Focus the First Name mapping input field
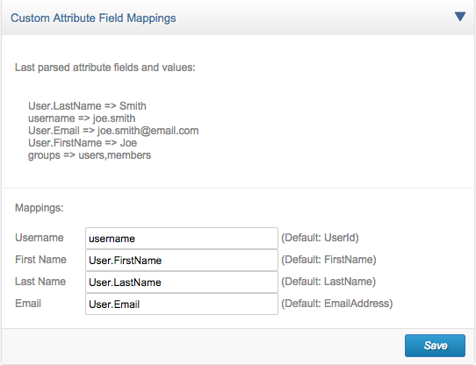This screenshot has height=365, width=476. tap(182, 261)
